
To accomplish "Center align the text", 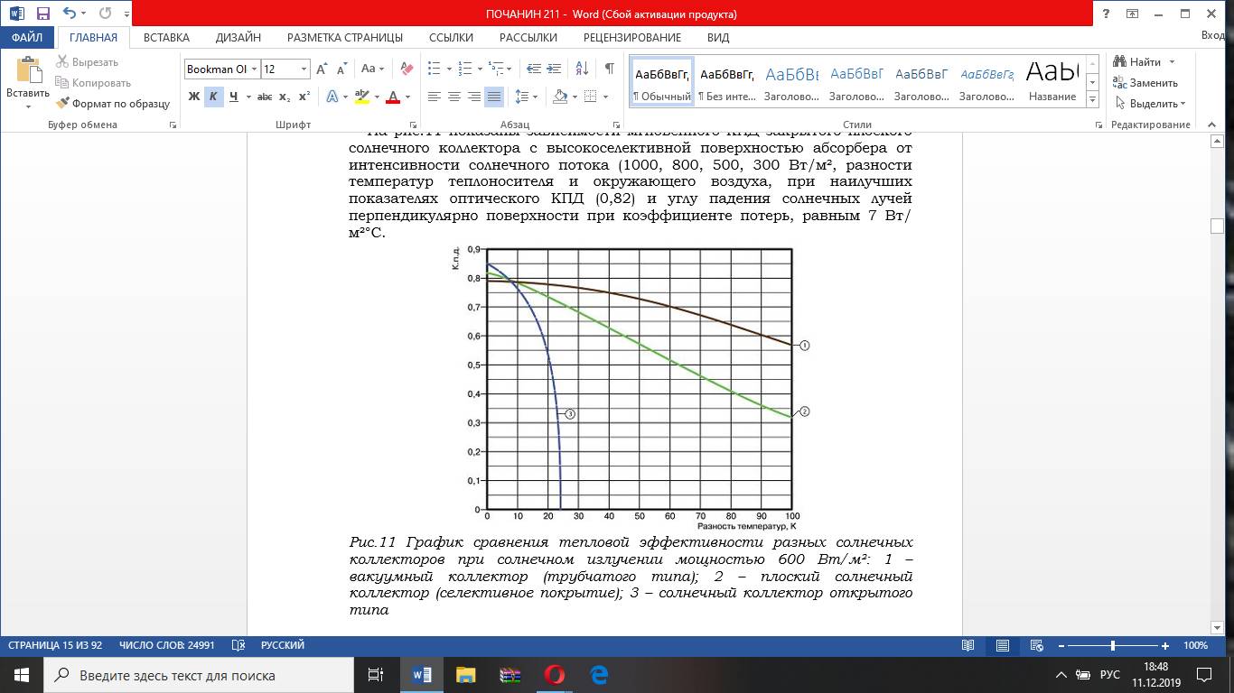I will pos(454,97).
